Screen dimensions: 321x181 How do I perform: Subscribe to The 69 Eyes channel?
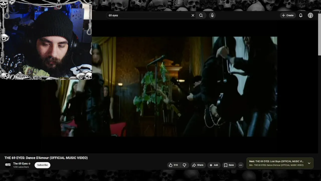coord(42,165)
